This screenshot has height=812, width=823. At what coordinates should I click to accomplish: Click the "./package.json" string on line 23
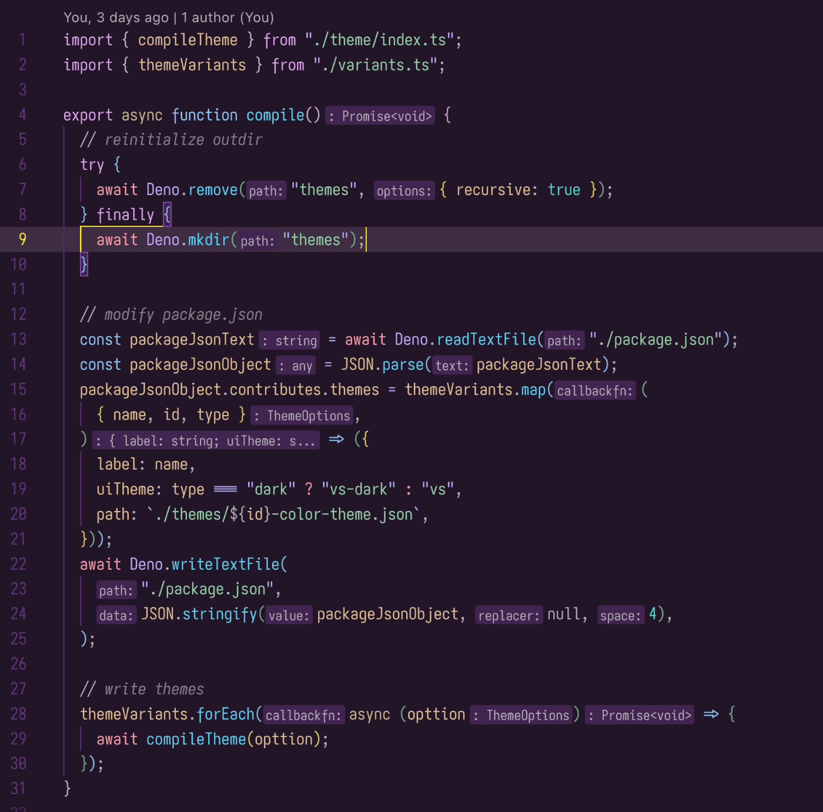point(208,589)
